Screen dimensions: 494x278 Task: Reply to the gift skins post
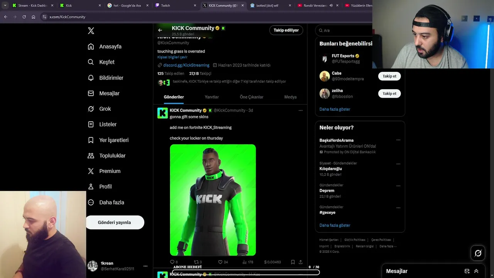tap(174, 262)
